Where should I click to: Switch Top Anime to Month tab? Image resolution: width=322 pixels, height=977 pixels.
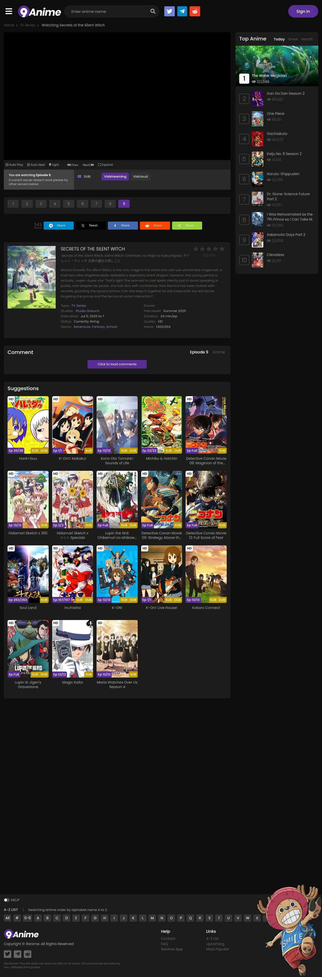click(x=307, y=39)
